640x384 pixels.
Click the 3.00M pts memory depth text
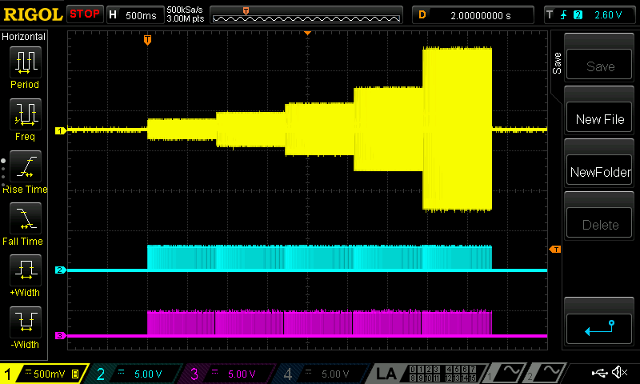point(185,18)
